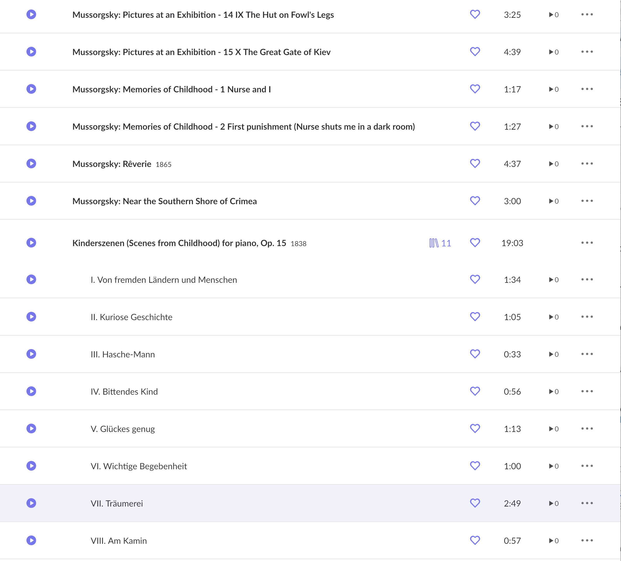Play The Great Gate of Kiev track
Screen dimensions: 621x561
click(x=31, y=52)
